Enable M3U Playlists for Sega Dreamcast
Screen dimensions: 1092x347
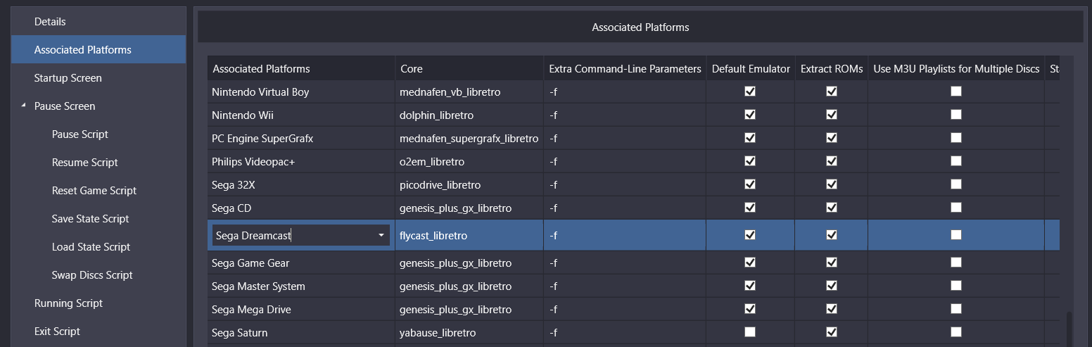[x=956, y=235]
